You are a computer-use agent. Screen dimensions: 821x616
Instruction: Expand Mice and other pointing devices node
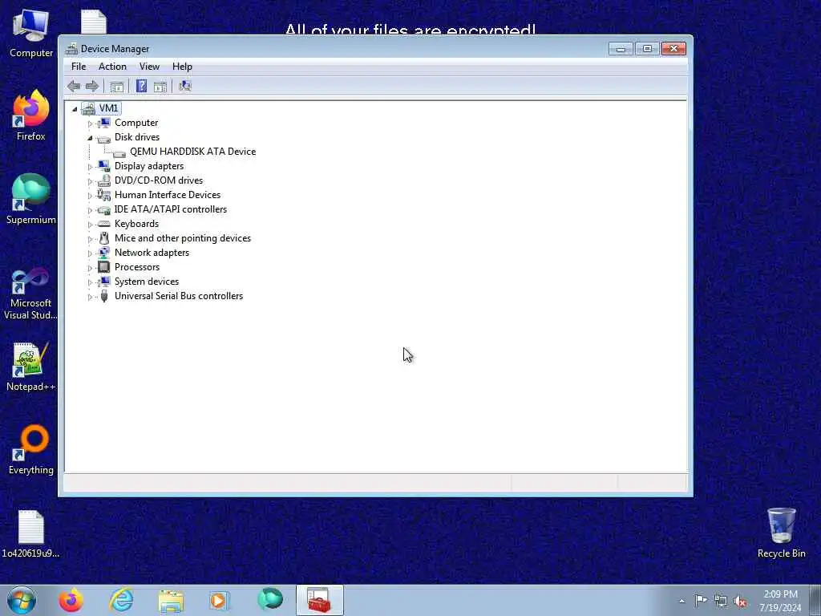point(90,239)
